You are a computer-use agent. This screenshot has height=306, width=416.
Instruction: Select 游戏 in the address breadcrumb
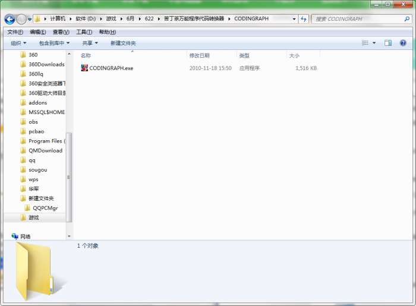click(111, 18)
